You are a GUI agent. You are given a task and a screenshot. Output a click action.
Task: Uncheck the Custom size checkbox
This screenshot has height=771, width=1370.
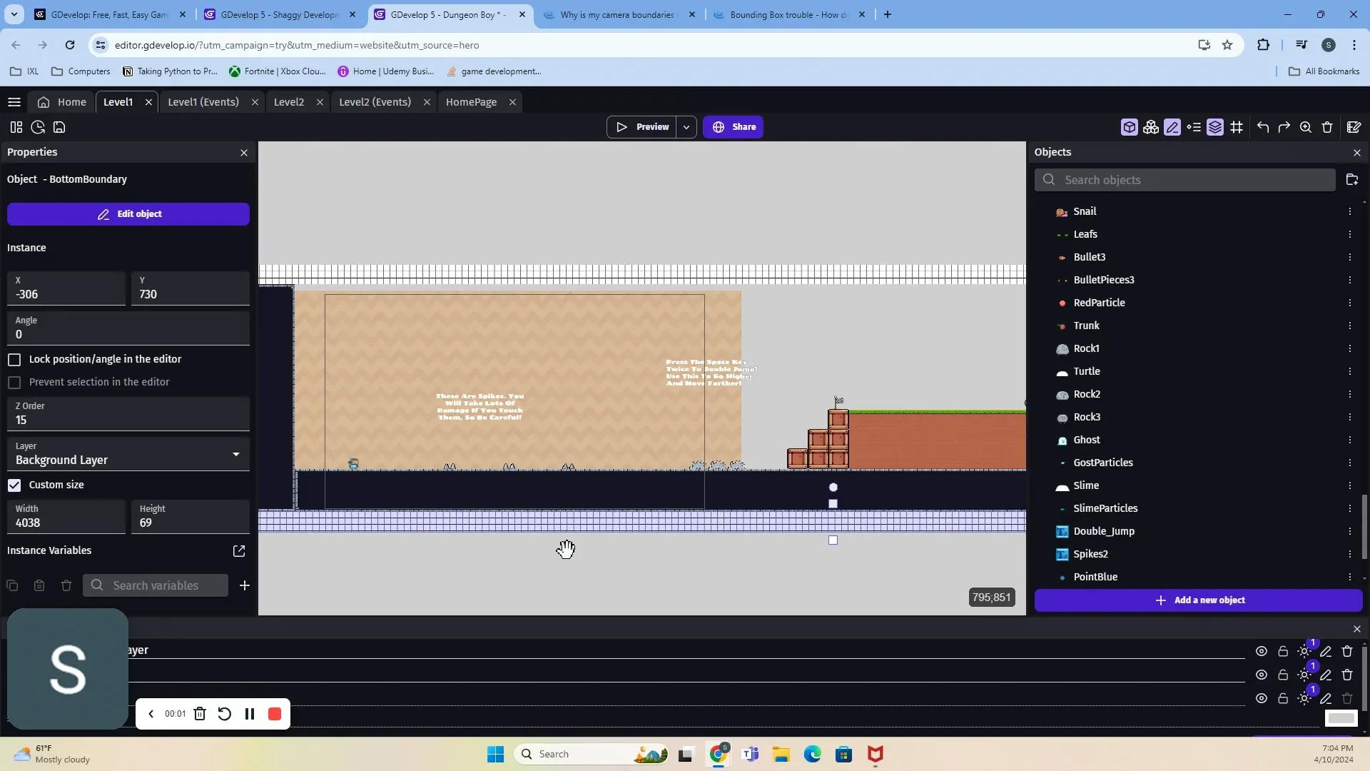click(14, 485)
